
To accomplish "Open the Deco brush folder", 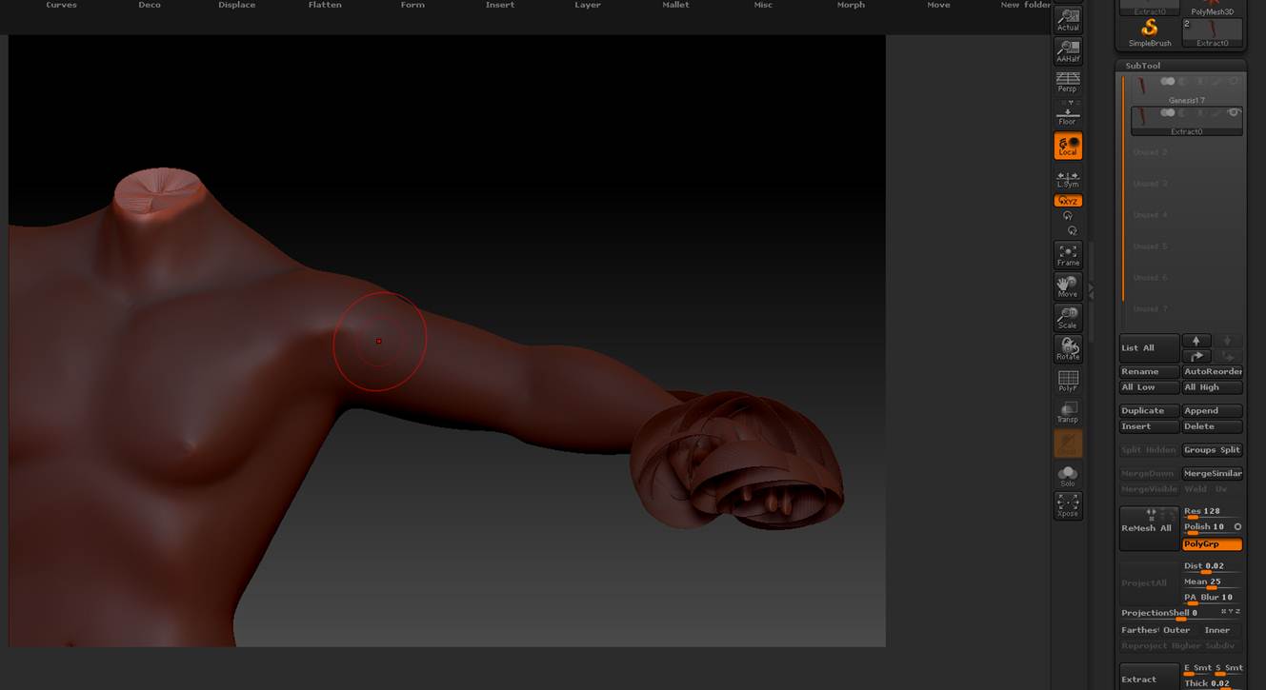I will click(x=150, y=6).
